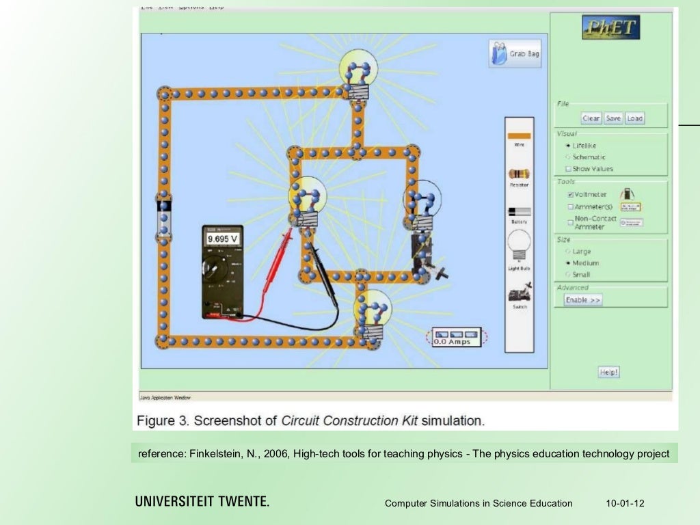Choose the Medium size option
The height and width of the screenshot is (525, 700).
[x=568, y=263]
